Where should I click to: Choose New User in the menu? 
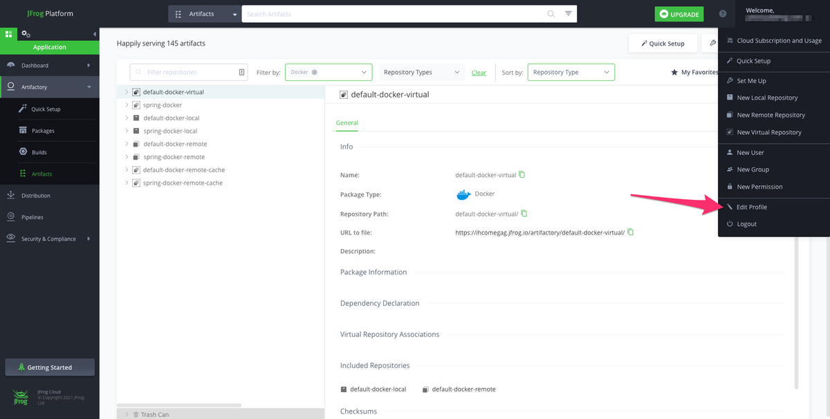[x=774, y=152]
